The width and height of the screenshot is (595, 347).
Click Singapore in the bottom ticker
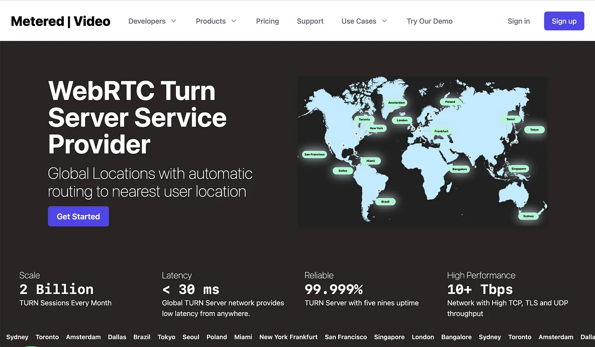click(389, 337)
